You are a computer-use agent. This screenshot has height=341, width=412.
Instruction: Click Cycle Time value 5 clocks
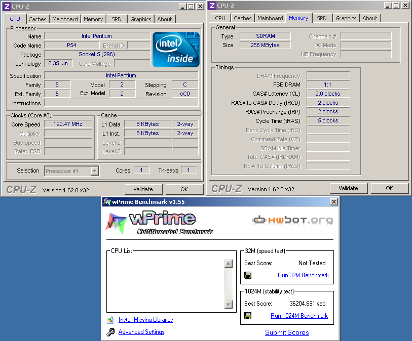(x=328, y=120)
